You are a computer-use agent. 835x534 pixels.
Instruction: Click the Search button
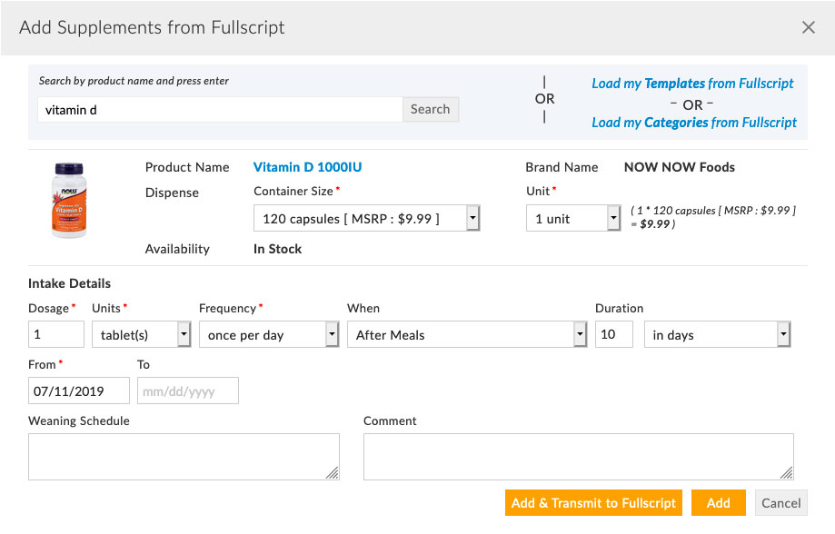(x=430, y=108)
